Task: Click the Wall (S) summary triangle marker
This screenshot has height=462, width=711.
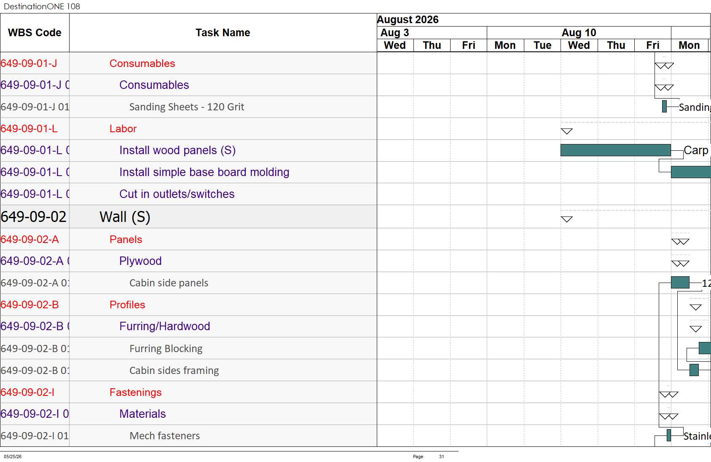Action: (x=567, y=219)
